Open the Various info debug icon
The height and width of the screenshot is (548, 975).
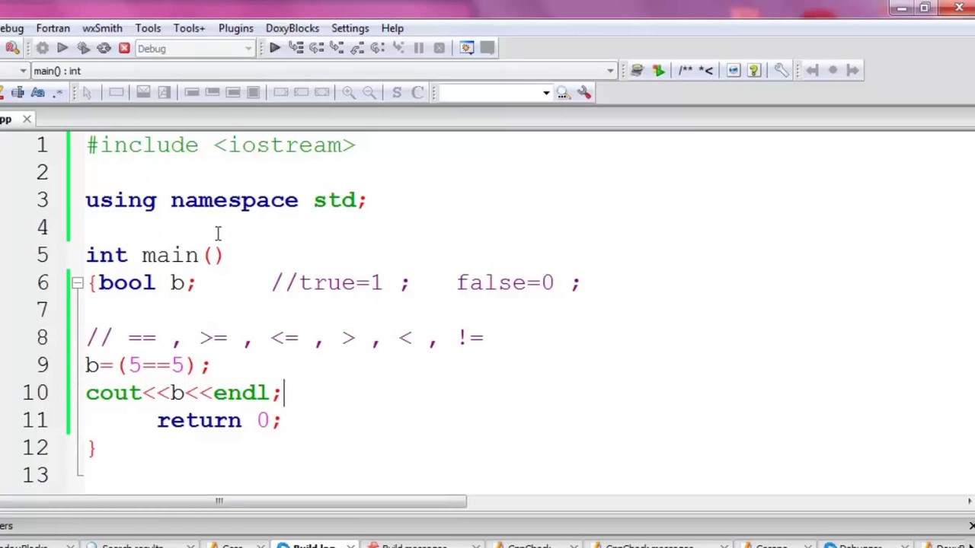pyautogui.click(x=487, y=48)
